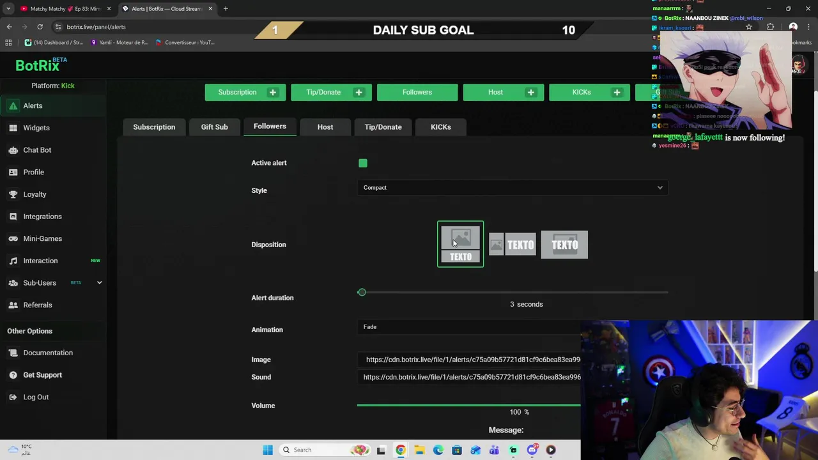Click the Windows Start button
The image size is (818, 460).
(268, 450)
